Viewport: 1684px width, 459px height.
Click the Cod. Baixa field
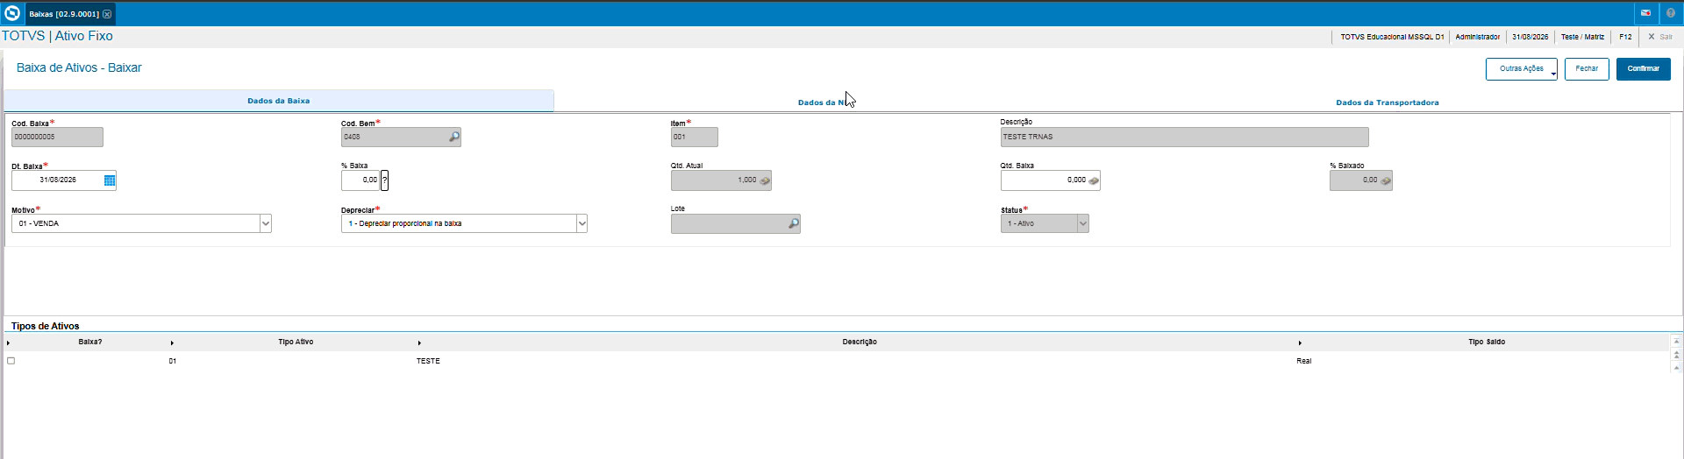tap(57, 137)
